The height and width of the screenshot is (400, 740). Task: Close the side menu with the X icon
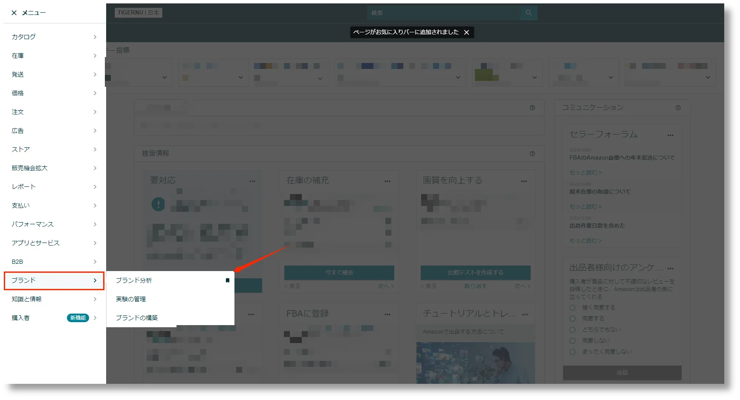coord(14,13)
